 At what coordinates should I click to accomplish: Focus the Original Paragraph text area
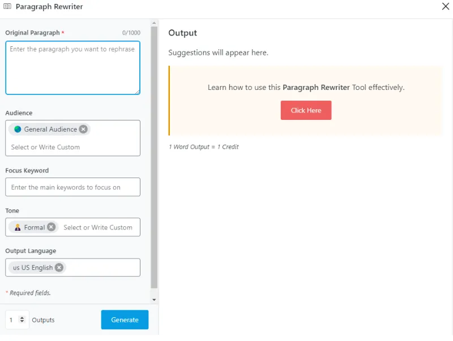72,68
